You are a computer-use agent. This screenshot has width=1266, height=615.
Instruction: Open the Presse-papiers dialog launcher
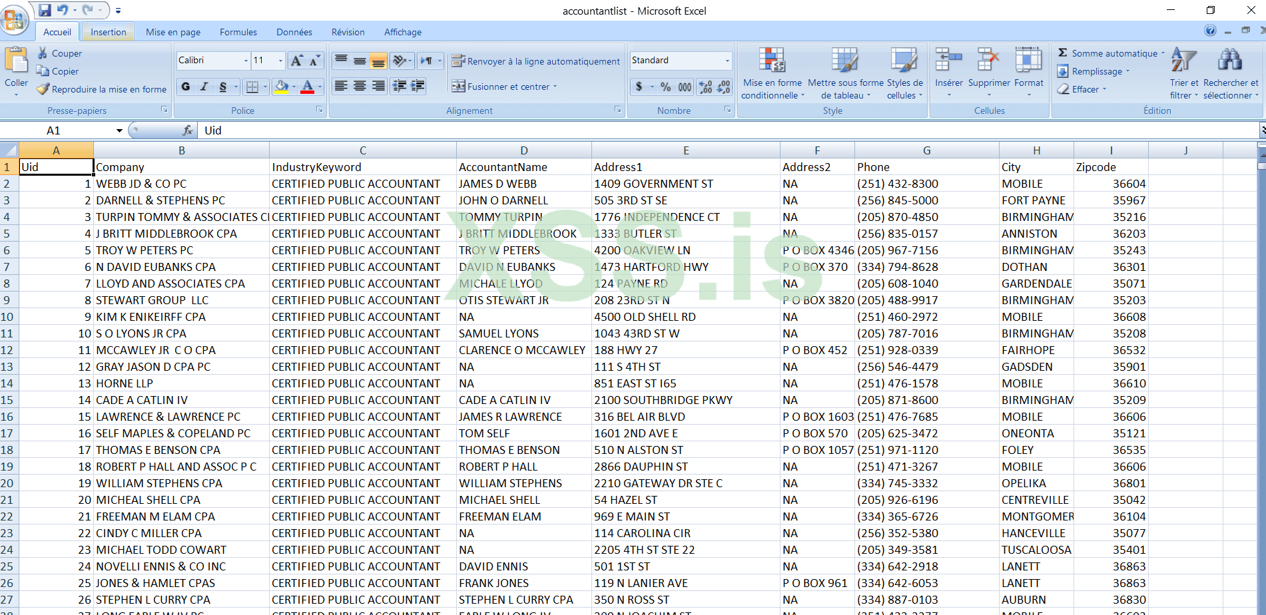164,110
